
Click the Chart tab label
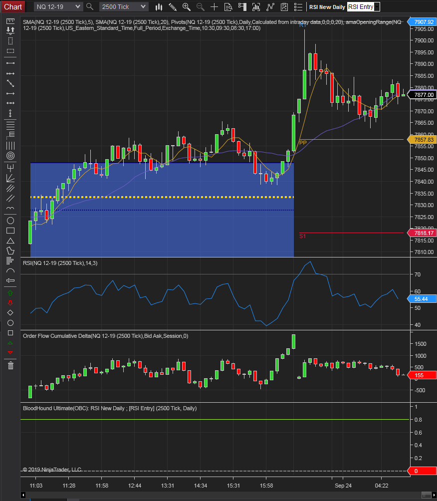[x=13, y=6]
